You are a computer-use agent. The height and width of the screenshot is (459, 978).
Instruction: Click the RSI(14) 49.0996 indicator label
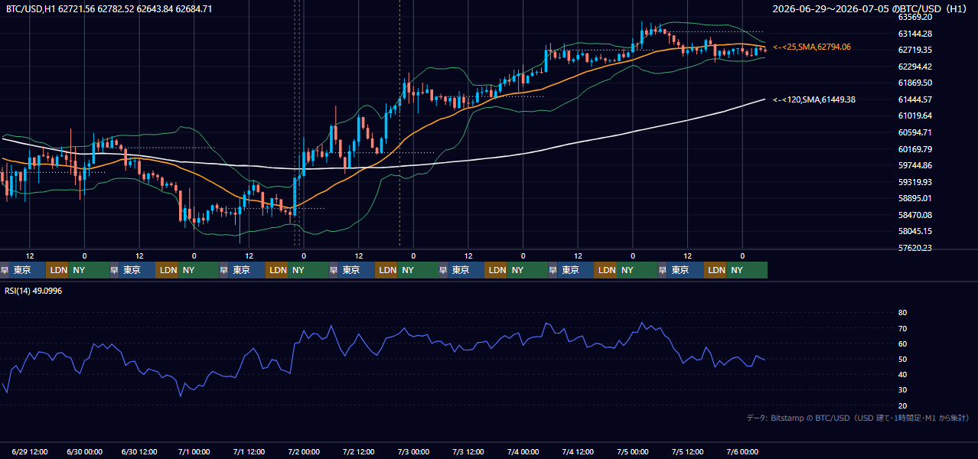(x=34, y=291)
